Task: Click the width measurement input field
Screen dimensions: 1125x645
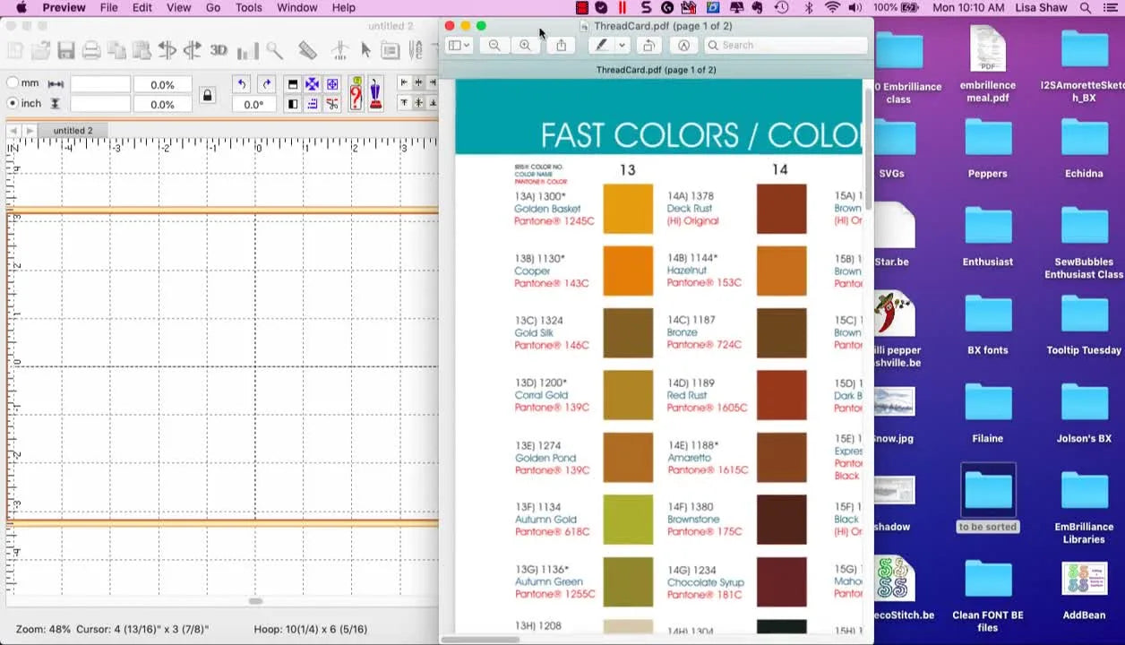Action: point(100,84)
